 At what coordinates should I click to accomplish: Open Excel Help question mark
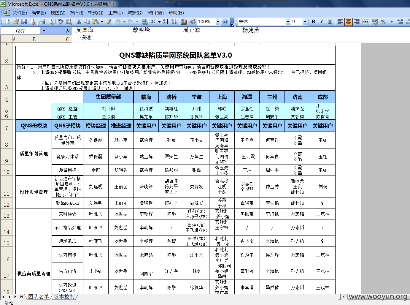tap(225, 22)
